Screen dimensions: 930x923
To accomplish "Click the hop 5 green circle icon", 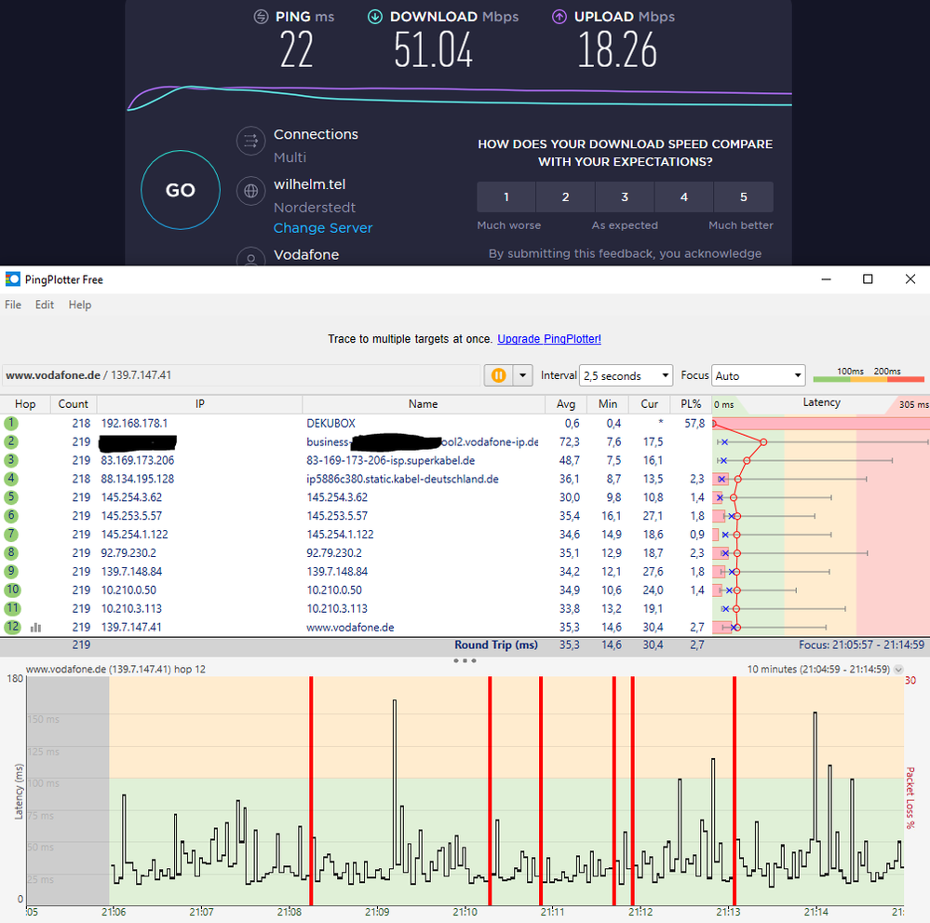I will click(11, 496).
